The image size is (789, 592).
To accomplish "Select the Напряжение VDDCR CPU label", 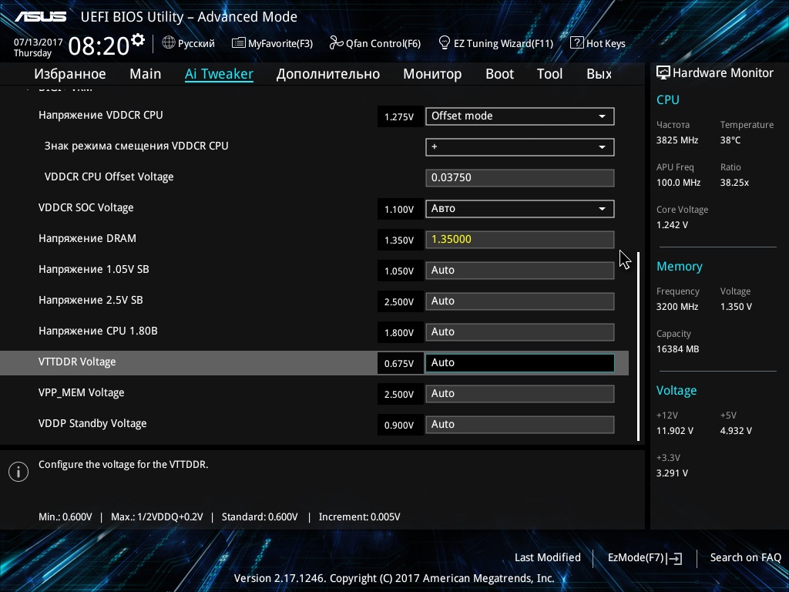I will [x=101, y=116].
